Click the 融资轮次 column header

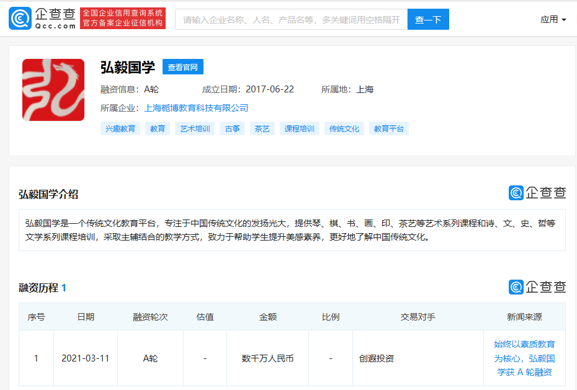point(150,317)
